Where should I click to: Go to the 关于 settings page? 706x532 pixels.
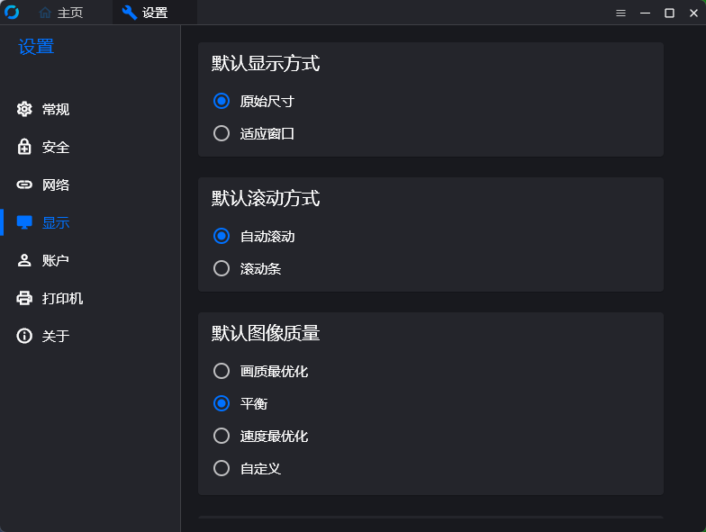[x=56, y=337]
